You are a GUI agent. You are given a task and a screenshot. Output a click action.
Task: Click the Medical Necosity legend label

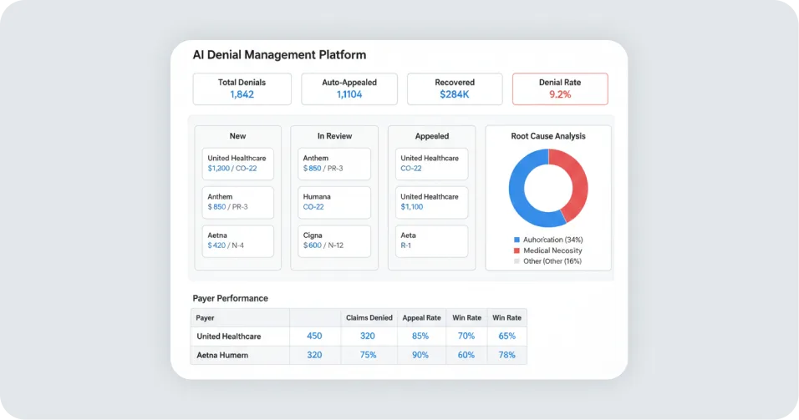tap(552, 250)
